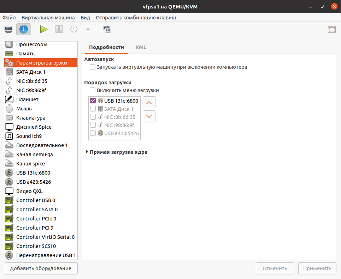This screenshot has height=279, width=341.
Task: Select Controller PCIe 0
Action: pos(41,219)
